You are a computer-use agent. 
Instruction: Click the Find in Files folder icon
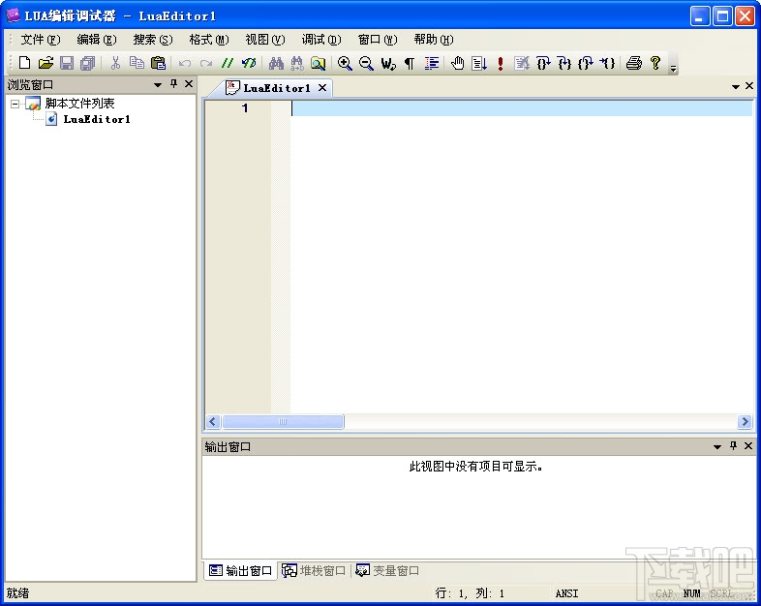(318, 63)
